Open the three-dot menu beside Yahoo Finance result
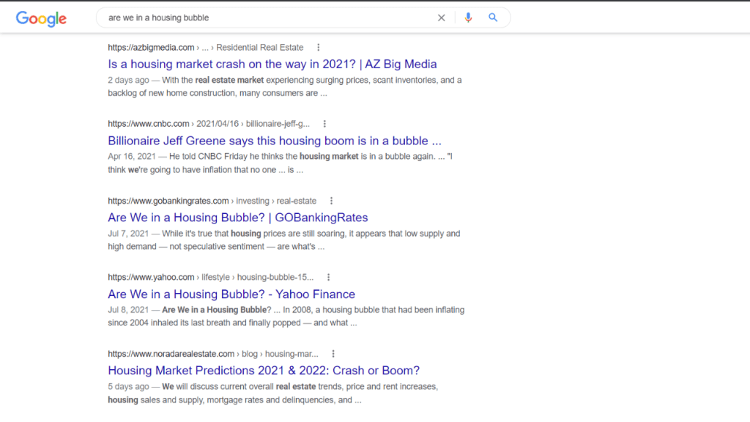Image resolution: width=750 pixels, height=422 pixels. click(327, 277)
